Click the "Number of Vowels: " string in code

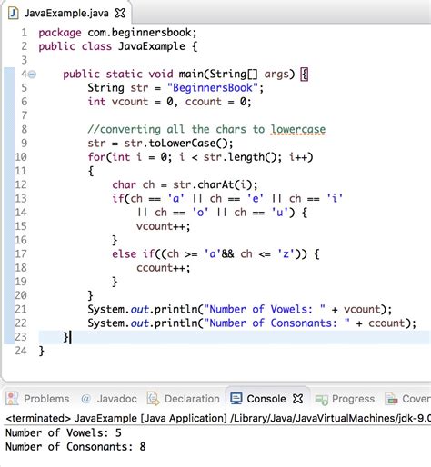point(265,309)
